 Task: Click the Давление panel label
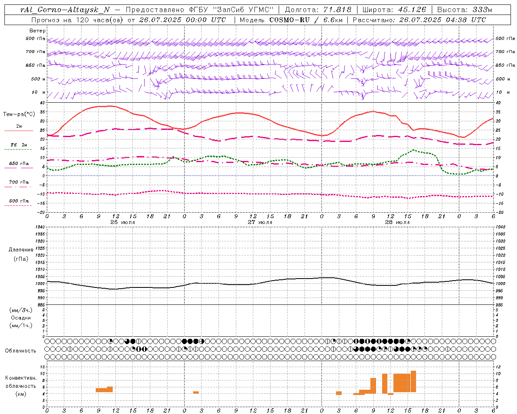coord(21,250)
